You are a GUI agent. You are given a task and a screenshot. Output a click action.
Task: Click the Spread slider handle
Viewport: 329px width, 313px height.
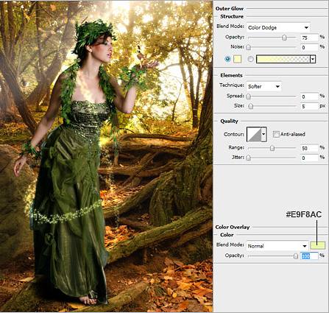coord(249,96)
